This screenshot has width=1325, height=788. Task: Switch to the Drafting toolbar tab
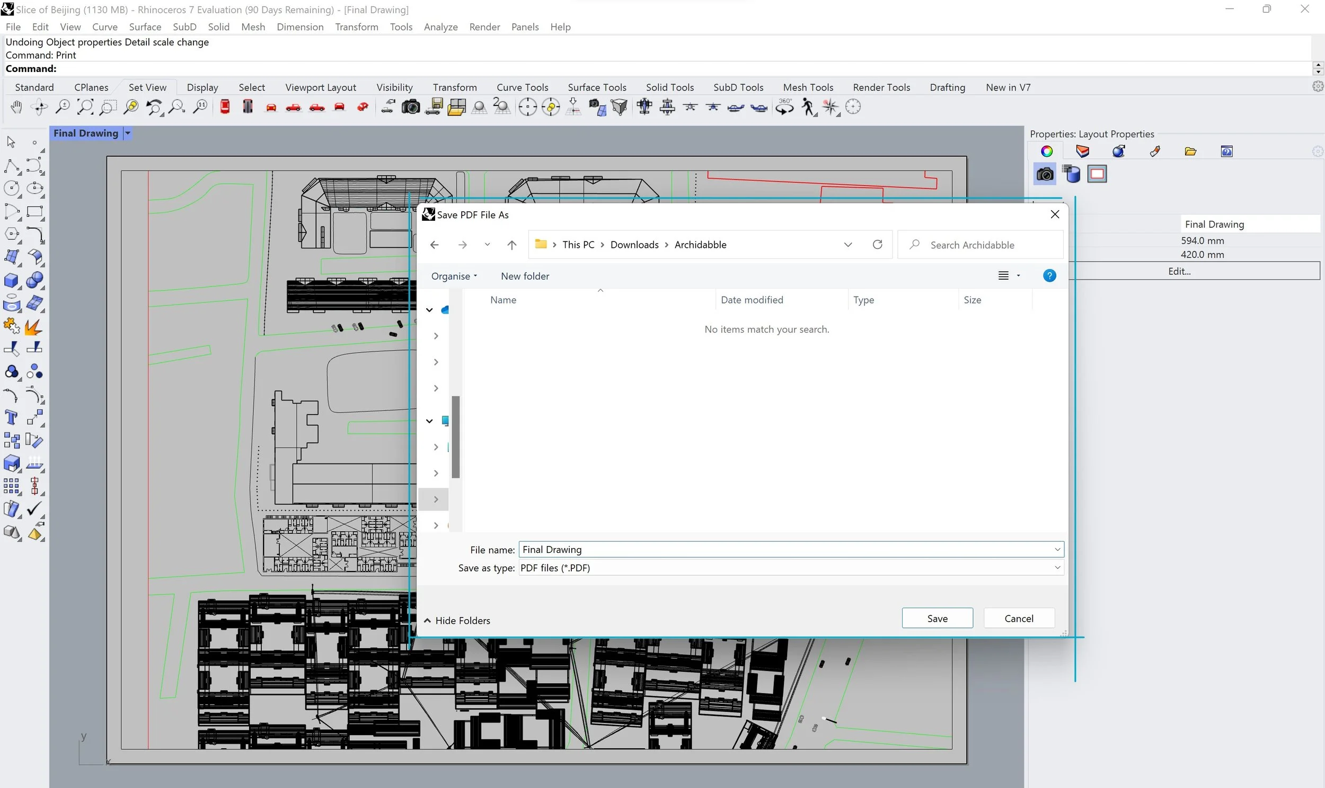947,87
